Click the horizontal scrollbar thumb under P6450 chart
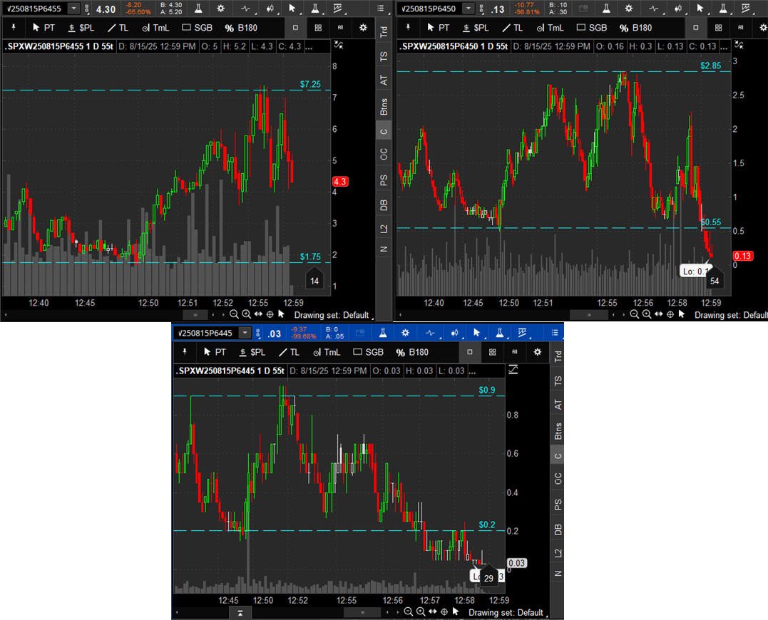Image resolution: width=768 pixels, height=620 pixels. (589, 314)
